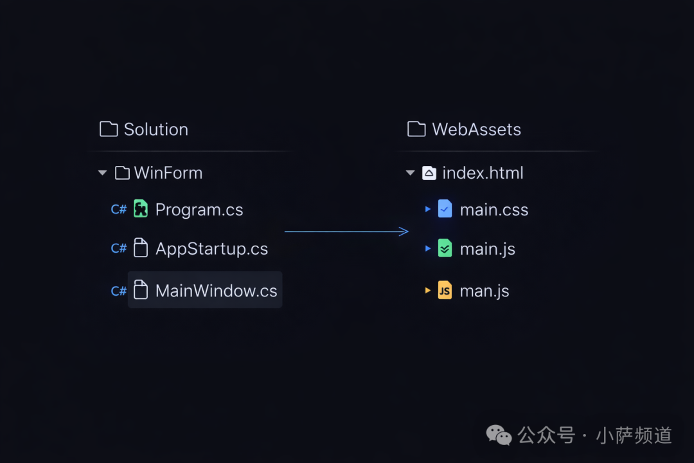Click the green Program.cs file icon

coord(140,209)
